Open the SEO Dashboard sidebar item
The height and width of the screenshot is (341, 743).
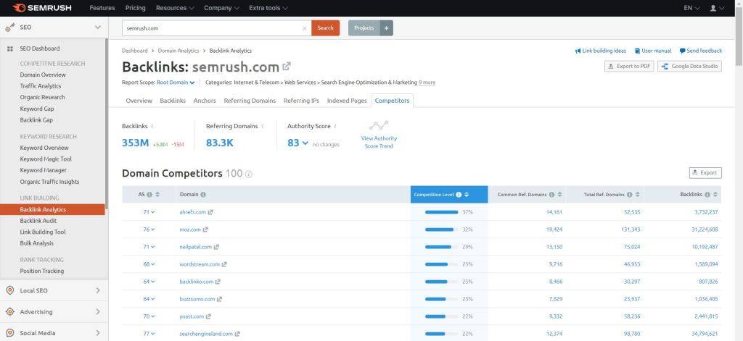coord(40,49)
